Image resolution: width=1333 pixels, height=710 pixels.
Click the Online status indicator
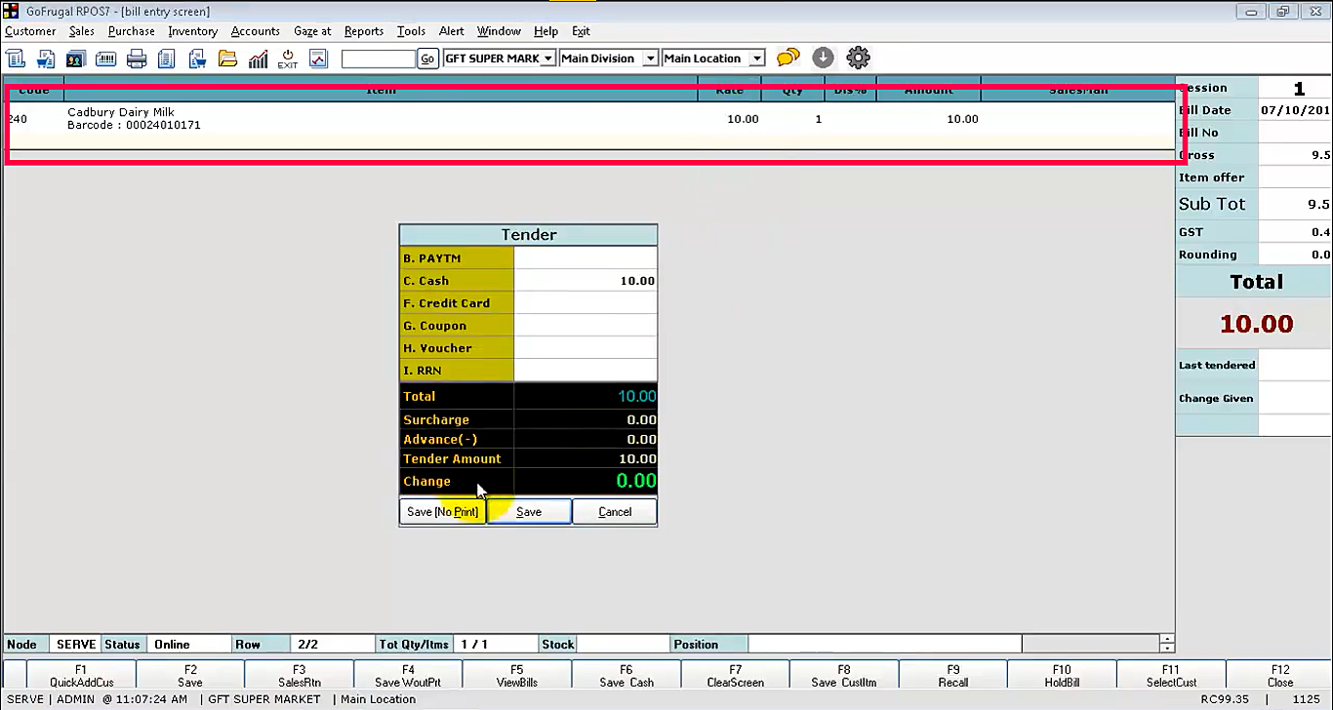point(173,644)
